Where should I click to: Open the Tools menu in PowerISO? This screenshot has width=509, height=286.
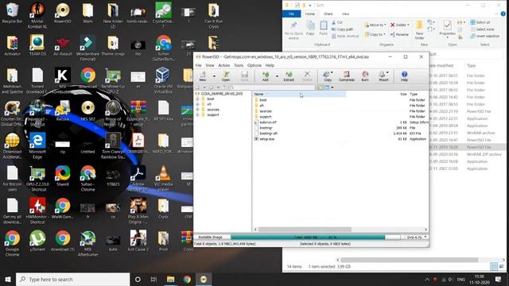(239, 65)
